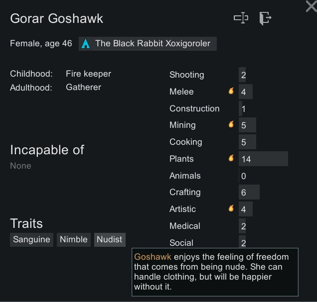Viewport: 317px width, 302px height.
Task: Click the Crafting skill bar
Action: (249, 193)
